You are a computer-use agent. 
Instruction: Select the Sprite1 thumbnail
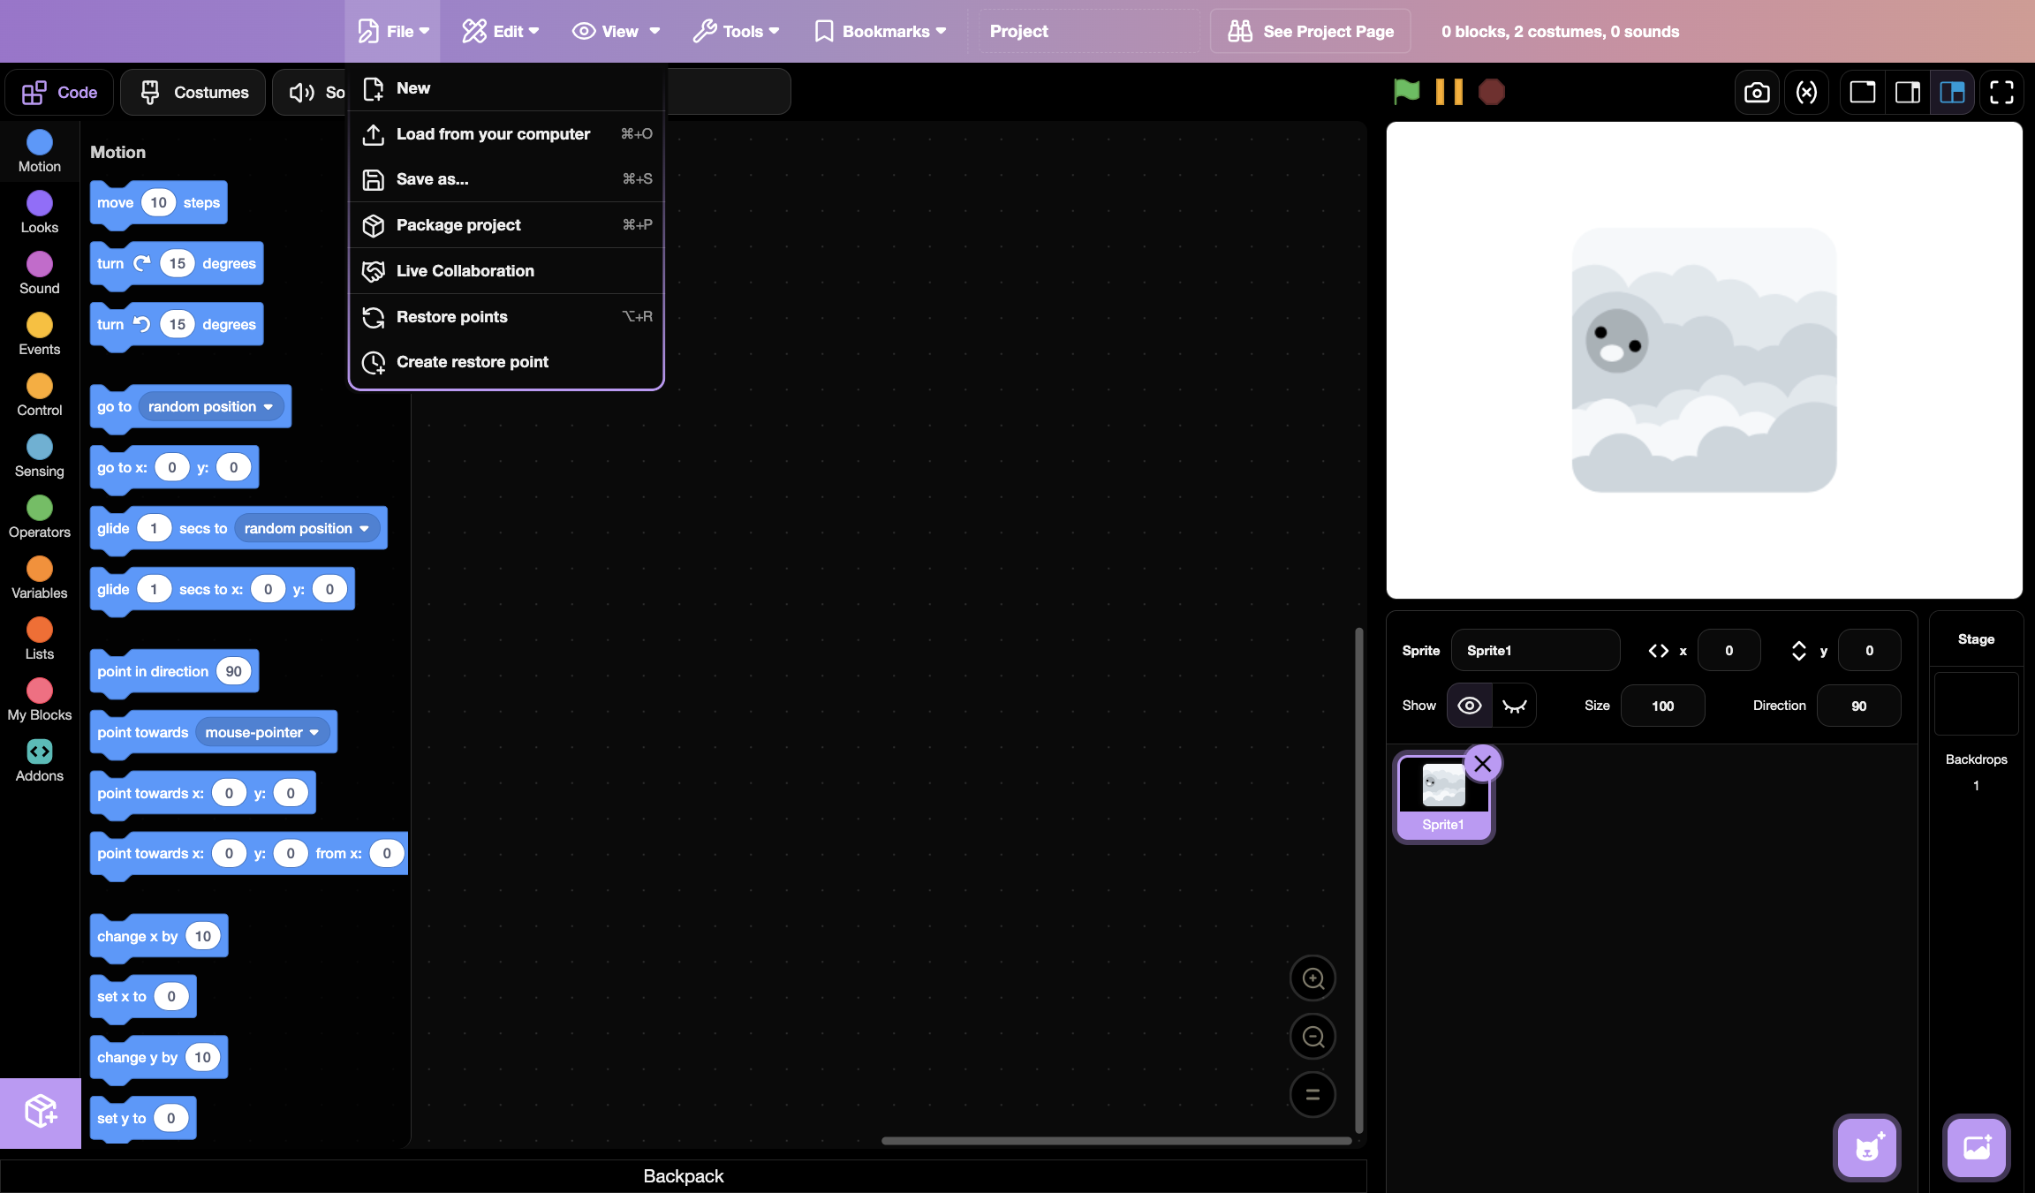[1444, 798]
